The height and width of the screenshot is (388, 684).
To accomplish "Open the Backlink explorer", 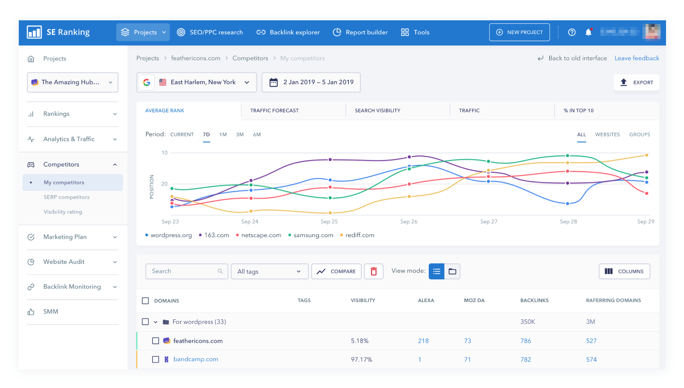I will [x=288, y=32].
